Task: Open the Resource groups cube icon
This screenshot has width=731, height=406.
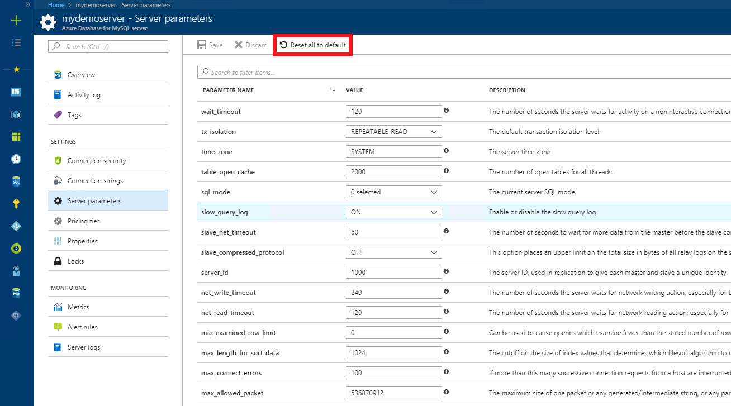Action: point(16,114)
